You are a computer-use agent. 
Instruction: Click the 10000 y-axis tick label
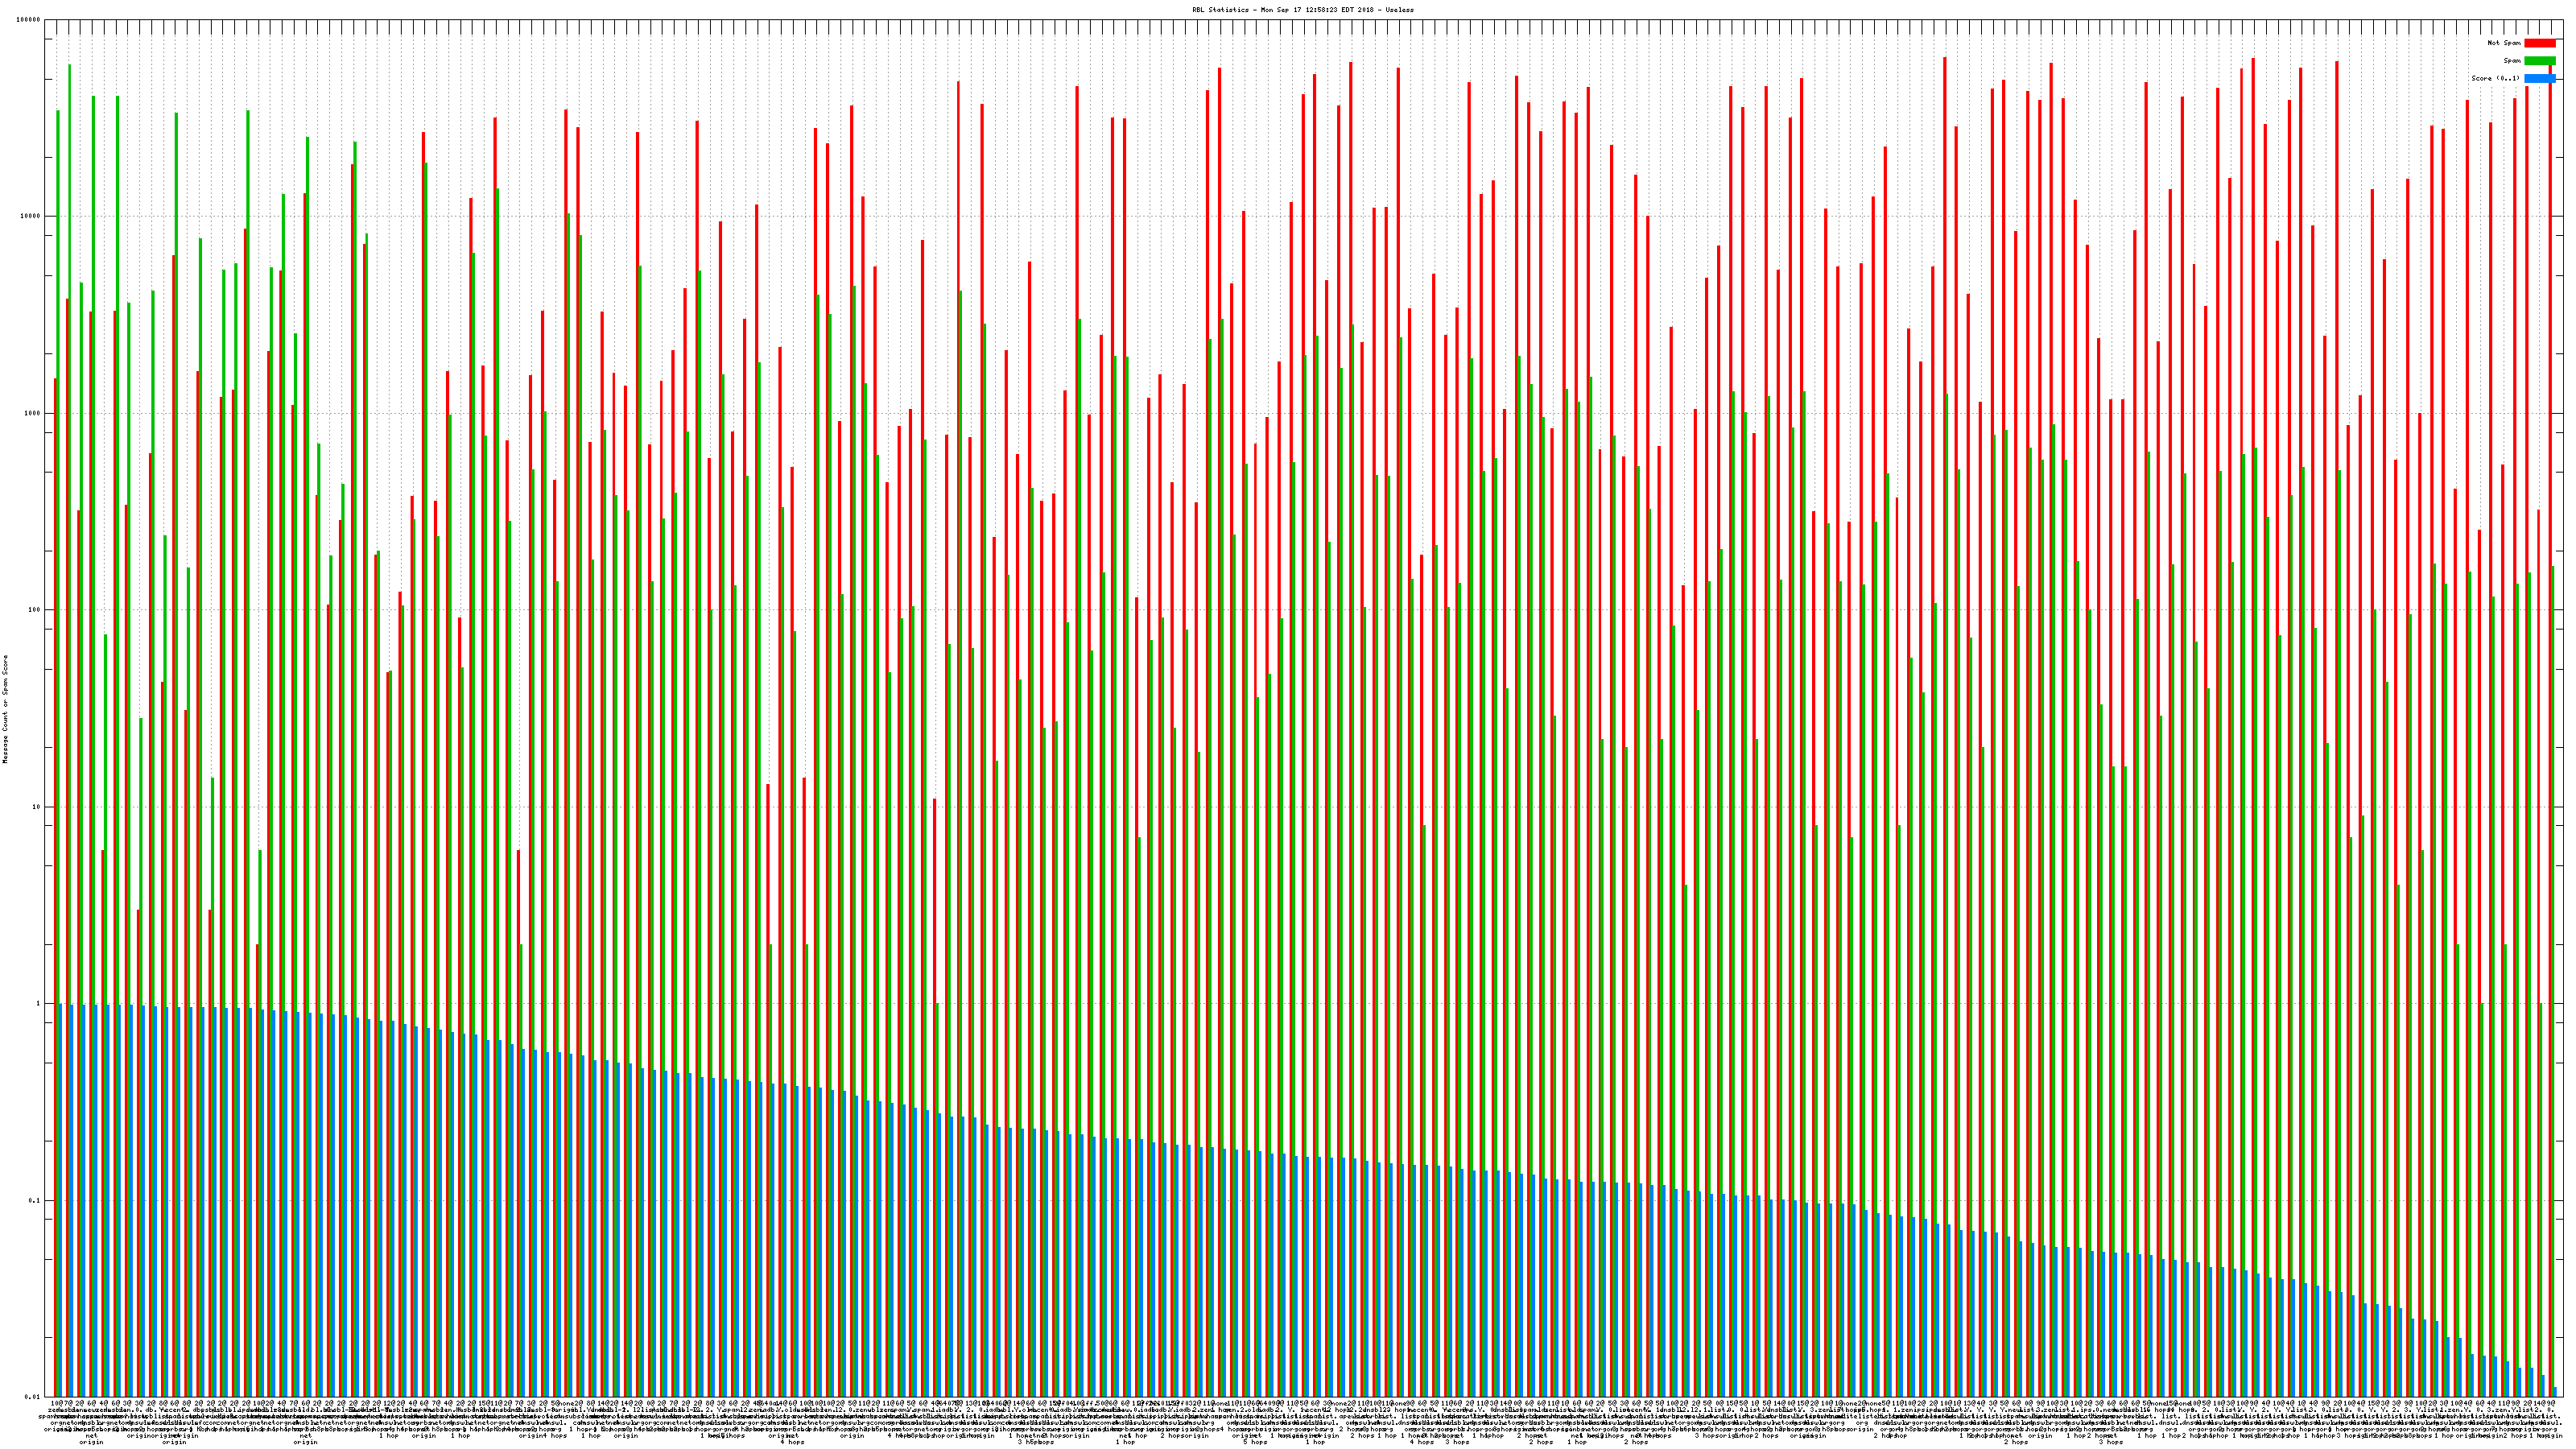pyautogui.click(x=31, y=216)
